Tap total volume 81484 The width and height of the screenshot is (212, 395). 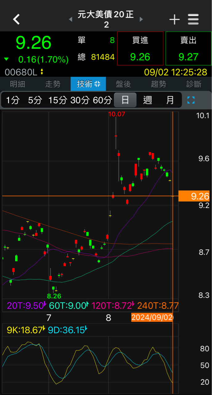[103, 57]
